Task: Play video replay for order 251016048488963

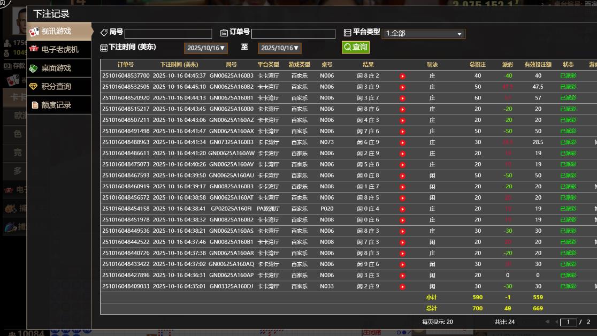Action: 402,143
